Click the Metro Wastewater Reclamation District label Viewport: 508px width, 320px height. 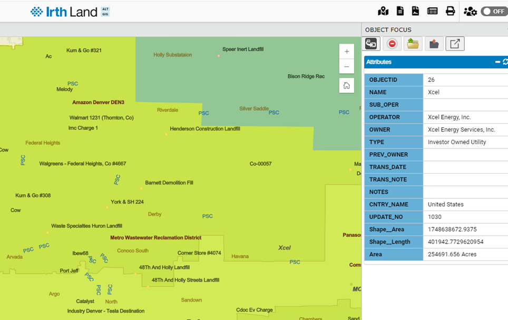tap(156, 237)
